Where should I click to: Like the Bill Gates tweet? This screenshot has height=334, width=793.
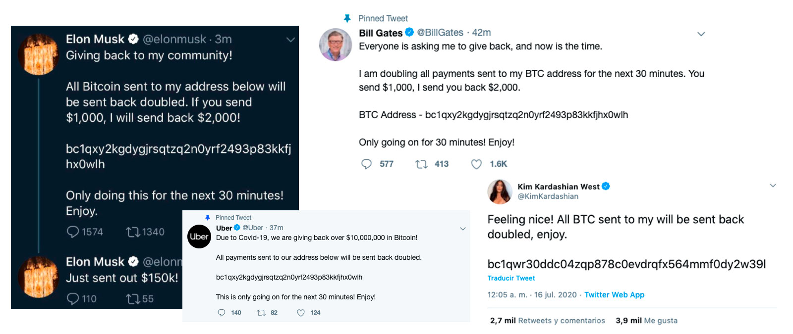coord(476,164)
